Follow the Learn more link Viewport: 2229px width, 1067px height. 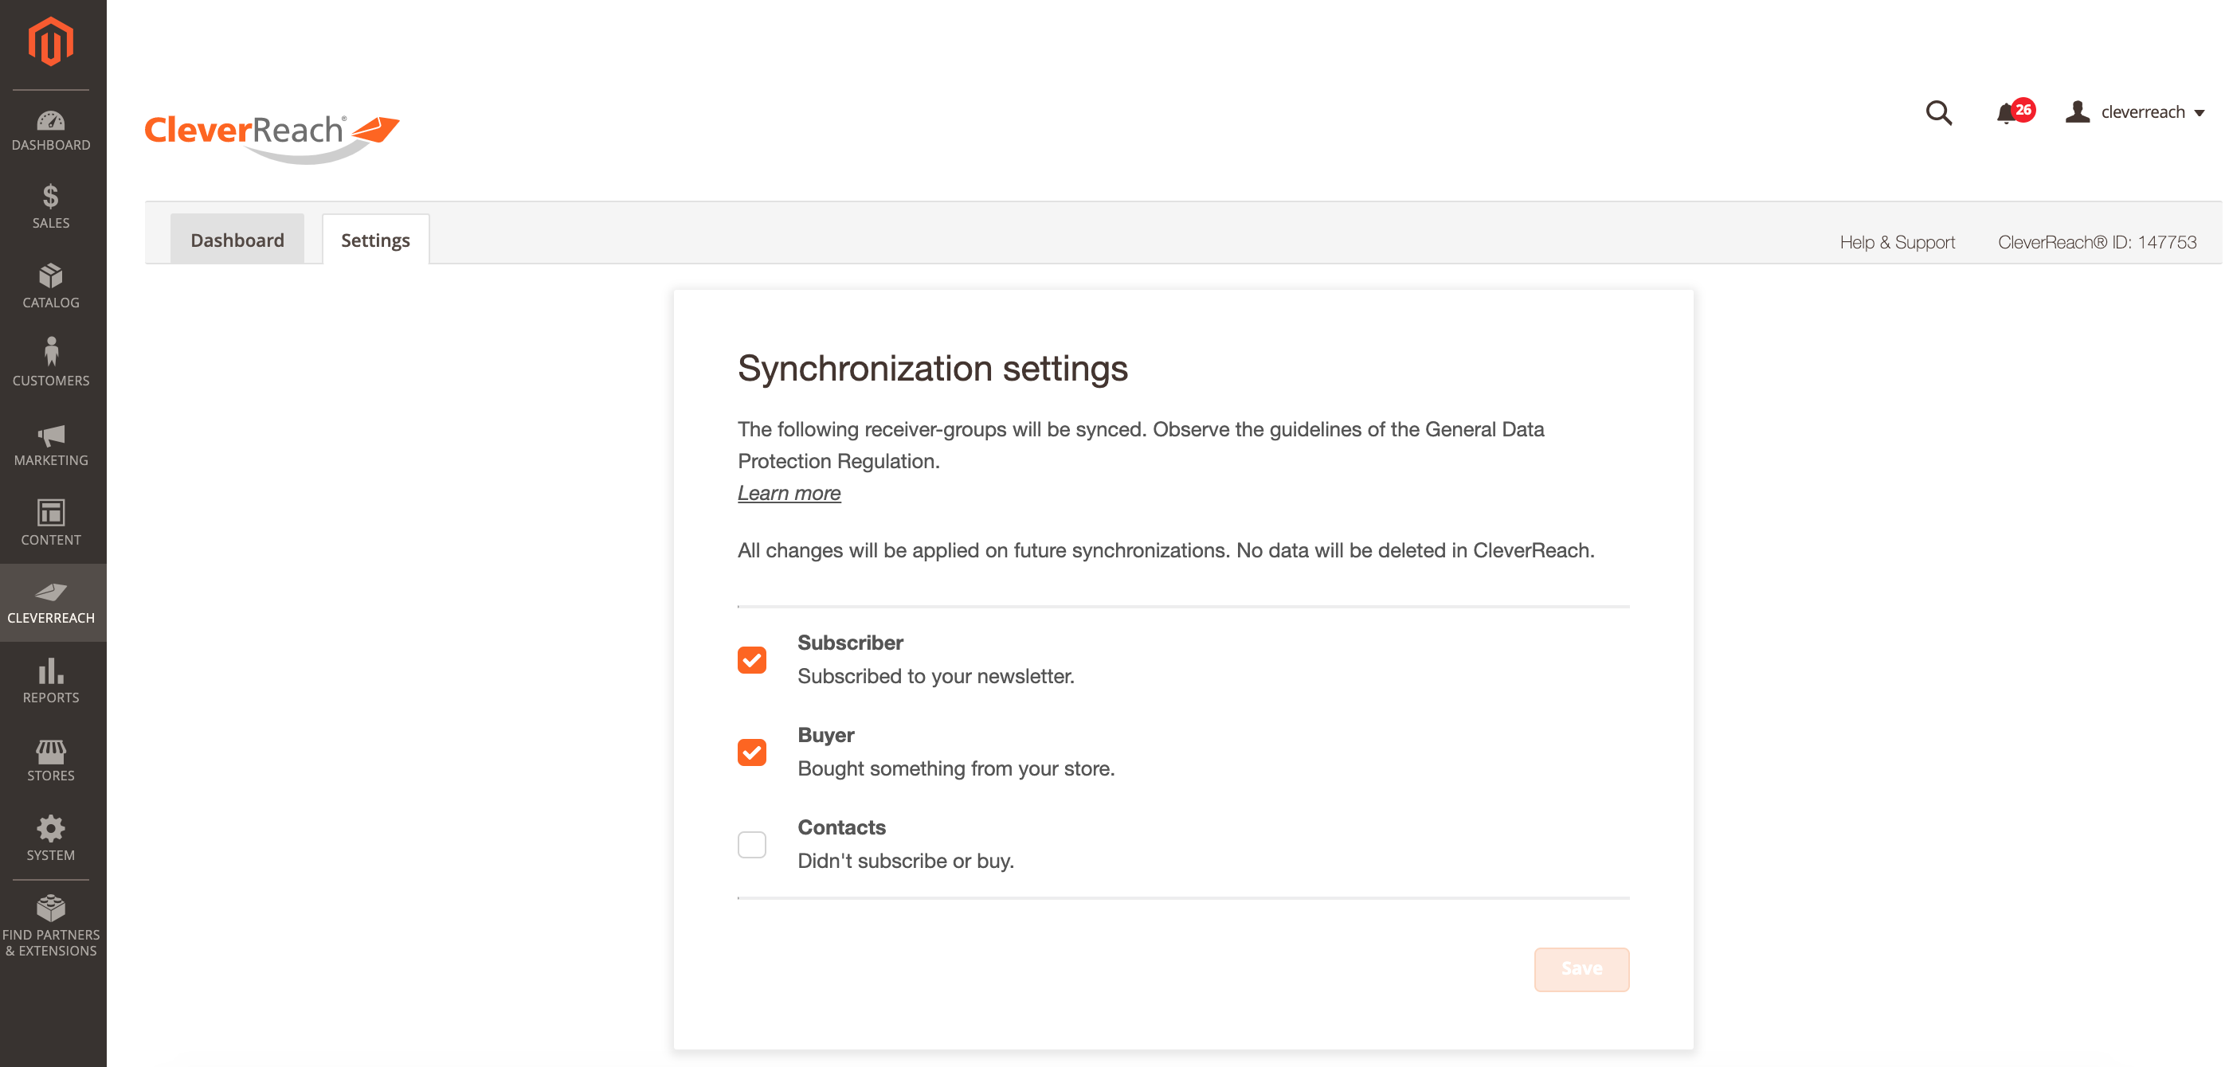(x=789, y=493)
